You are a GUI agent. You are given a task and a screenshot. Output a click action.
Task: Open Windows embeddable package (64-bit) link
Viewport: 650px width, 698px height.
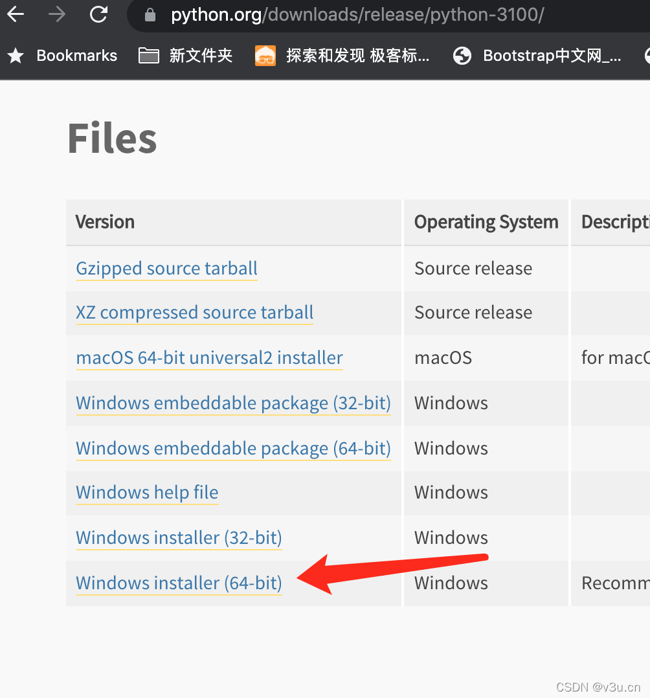233,448
